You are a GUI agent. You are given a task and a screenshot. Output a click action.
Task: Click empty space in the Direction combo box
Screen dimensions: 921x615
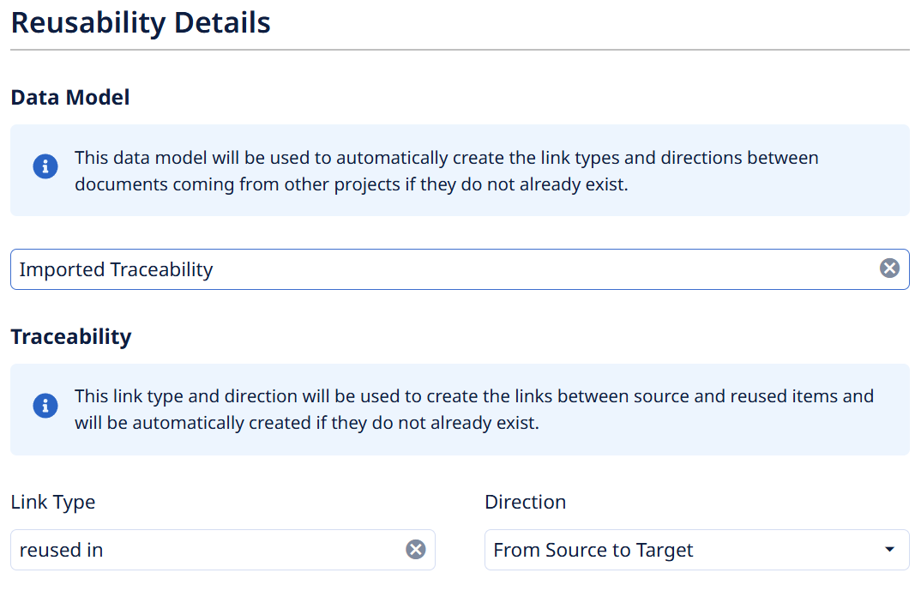click(787, 550)
